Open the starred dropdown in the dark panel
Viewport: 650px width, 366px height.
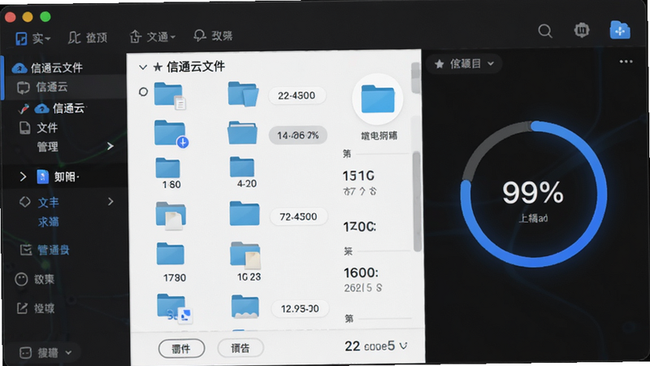464,63
